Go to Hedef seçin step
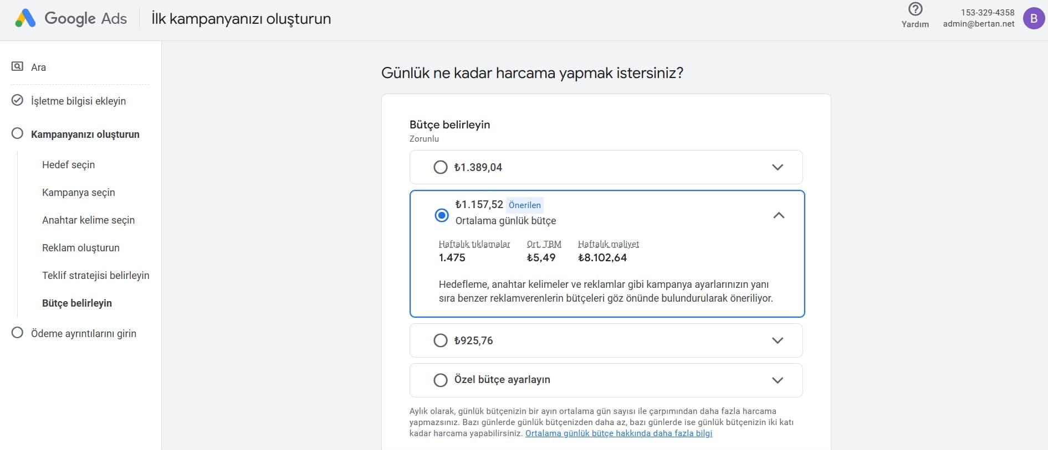The width and height of the screenshot is (1048, 450). click(68, 165)
